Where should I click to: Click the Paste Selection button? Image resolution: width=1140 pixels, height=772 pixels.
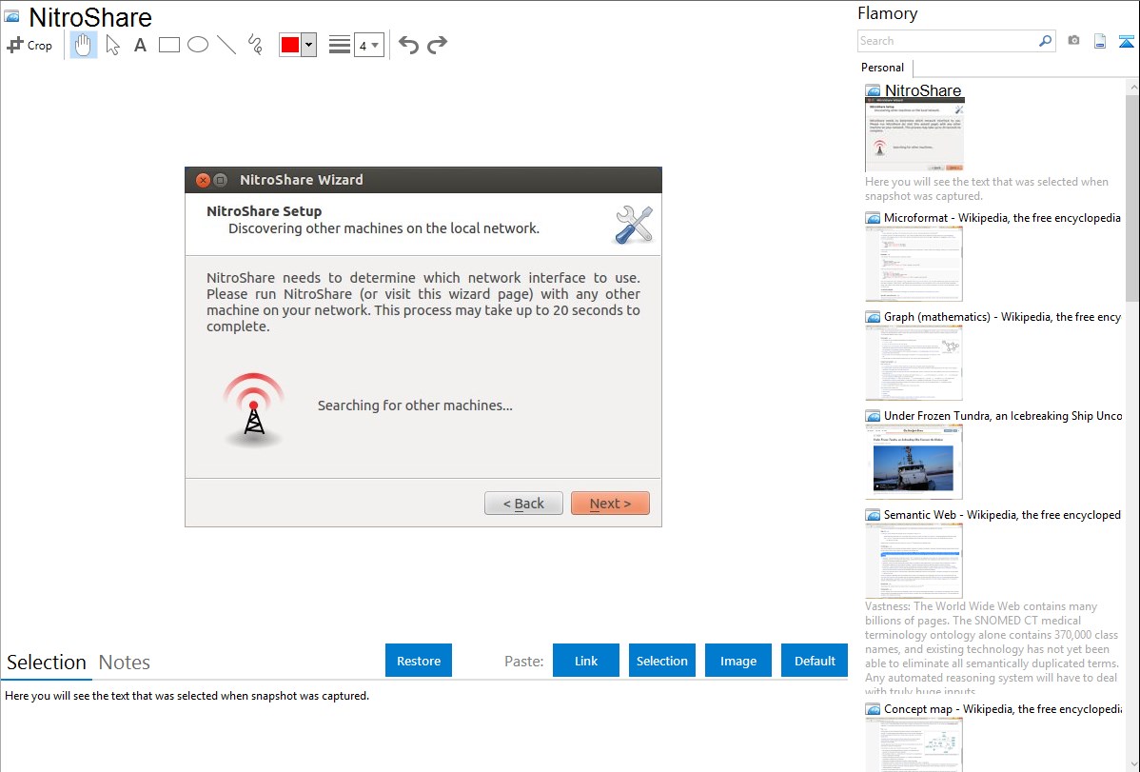tap(661, 661)
